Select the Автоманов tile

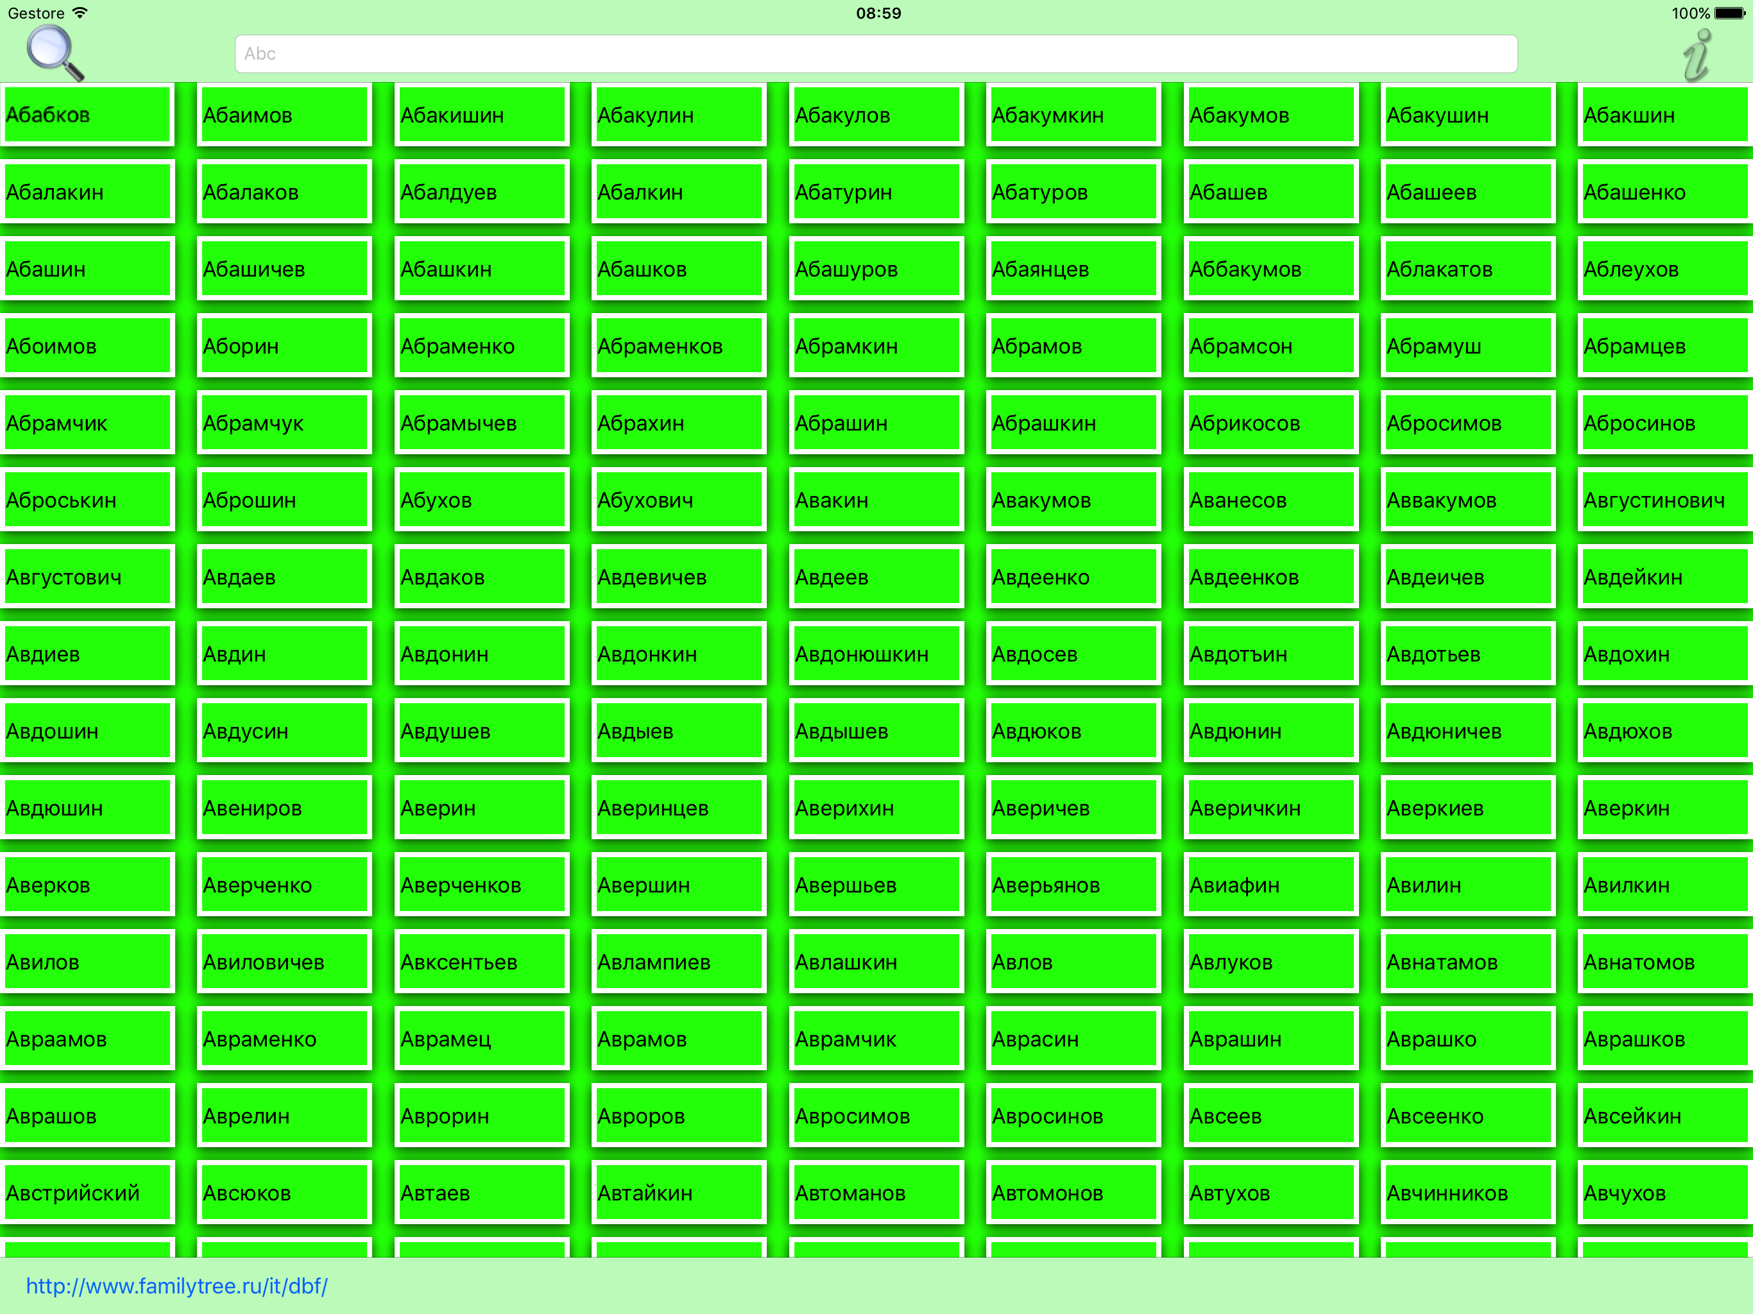(x=876, y=1192)
